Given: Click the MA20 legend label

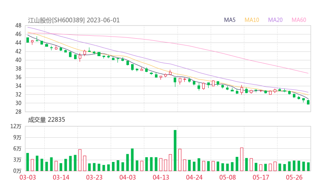Looking at the screenshot, I should point(275,20).
